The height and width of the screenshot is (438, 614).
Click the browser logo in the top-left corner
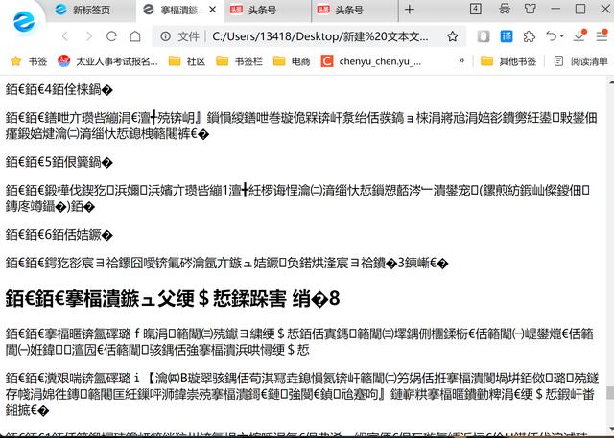point(23,21)
